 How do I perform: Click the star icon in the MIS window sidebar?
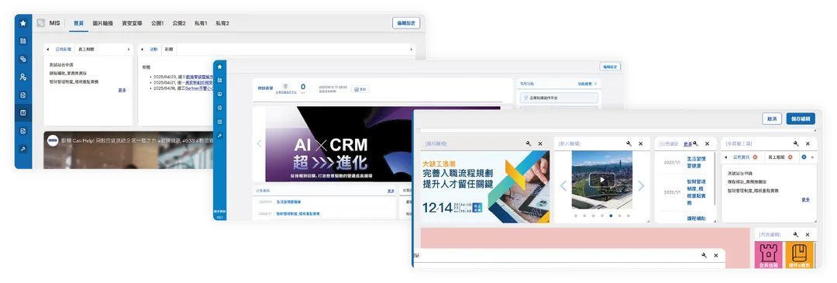pos(23,23)
